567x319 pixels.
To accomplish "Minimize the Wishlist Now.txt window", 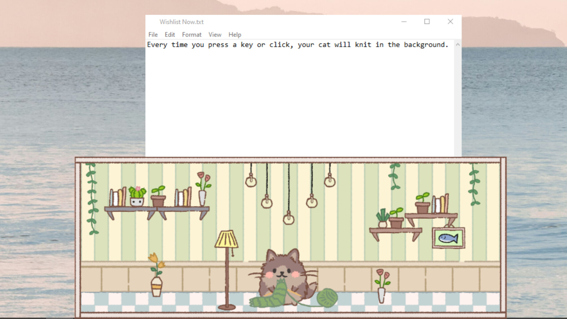I will 404,22.
